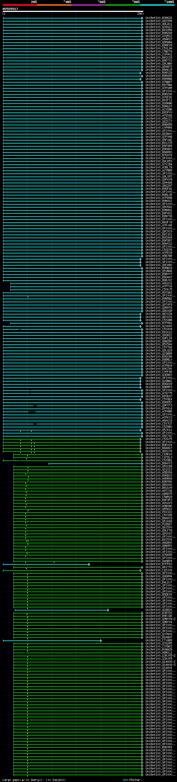177x782 pixels.
Task: Click label UniRef100_Q5JK11
Action: (159, 430)
